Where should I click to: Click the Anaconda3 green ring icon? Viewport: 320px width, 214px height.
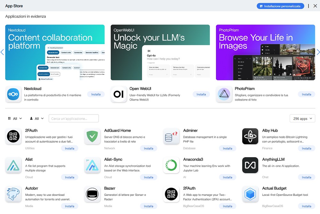click(171, 165)
